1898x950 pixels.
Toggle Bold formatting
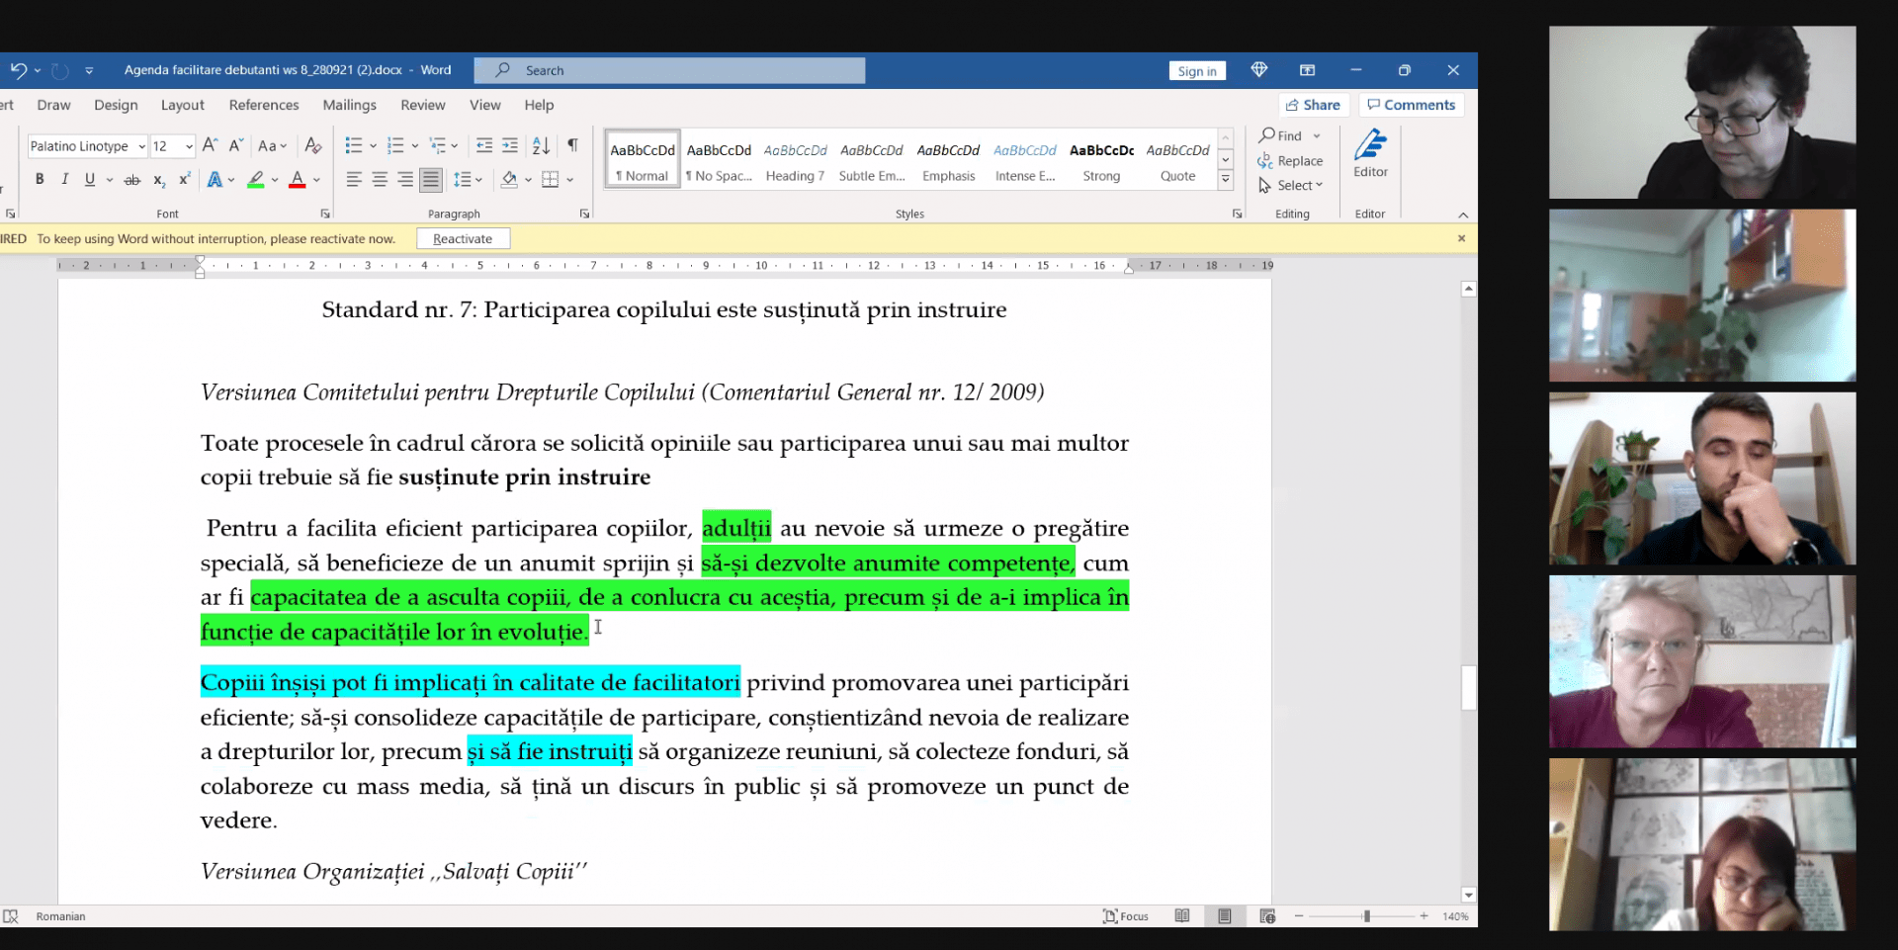click(40, 179)
